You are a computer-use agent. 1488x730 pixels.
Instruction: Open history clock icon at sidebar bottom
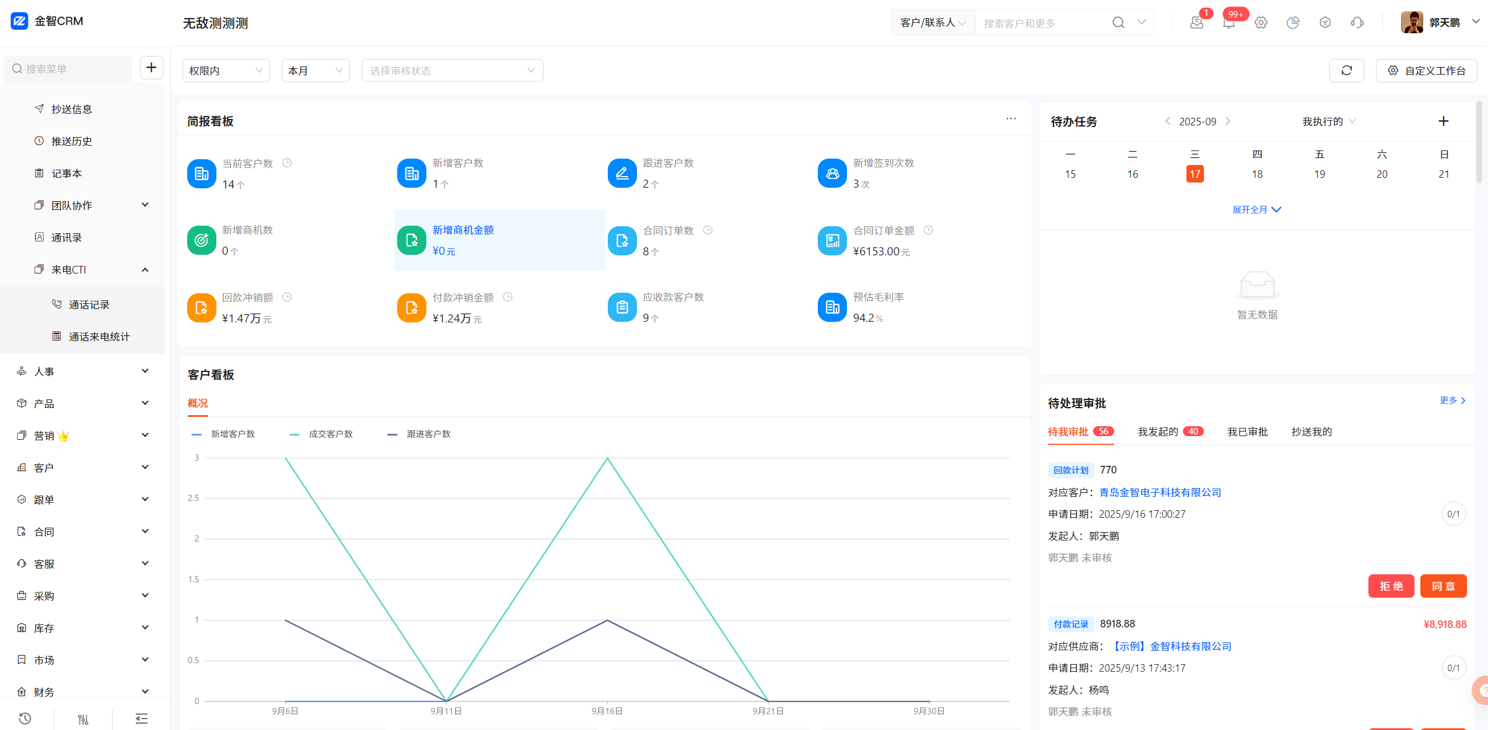(24, 718)
